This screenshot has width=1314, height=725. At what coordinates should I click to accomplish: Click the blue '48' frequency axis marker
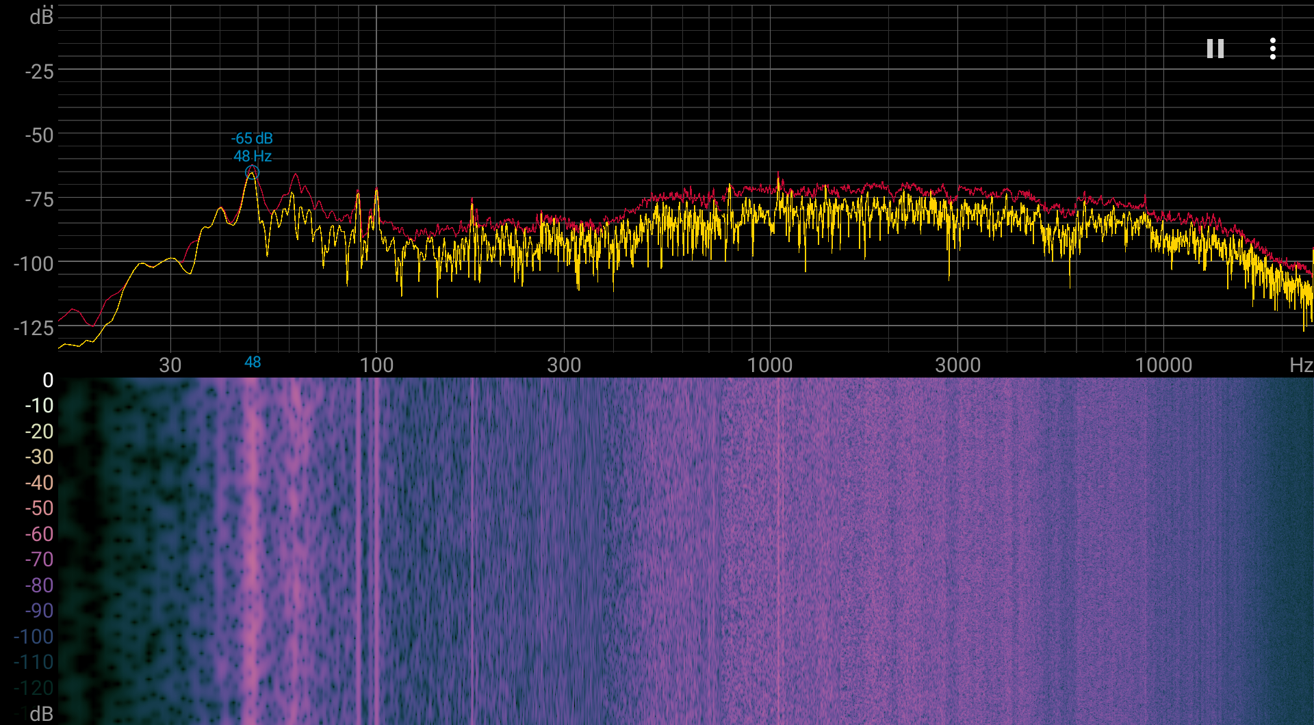tap(253, 362)
